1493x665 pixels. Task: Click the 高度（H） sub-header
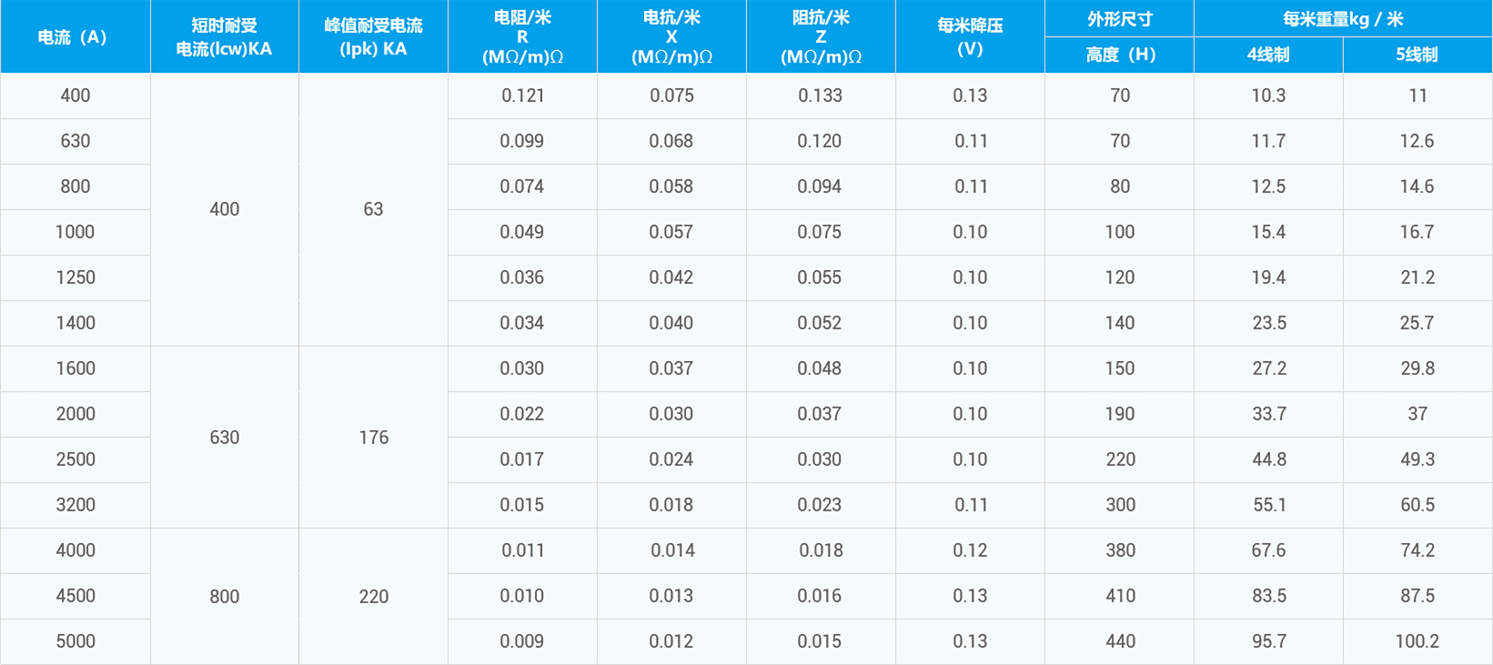[1119, 55]
